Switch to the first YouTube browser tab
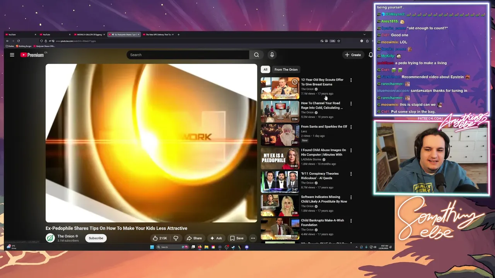Image resolution: width=495 pixels, height=278 pixels. tap(21, 34)
